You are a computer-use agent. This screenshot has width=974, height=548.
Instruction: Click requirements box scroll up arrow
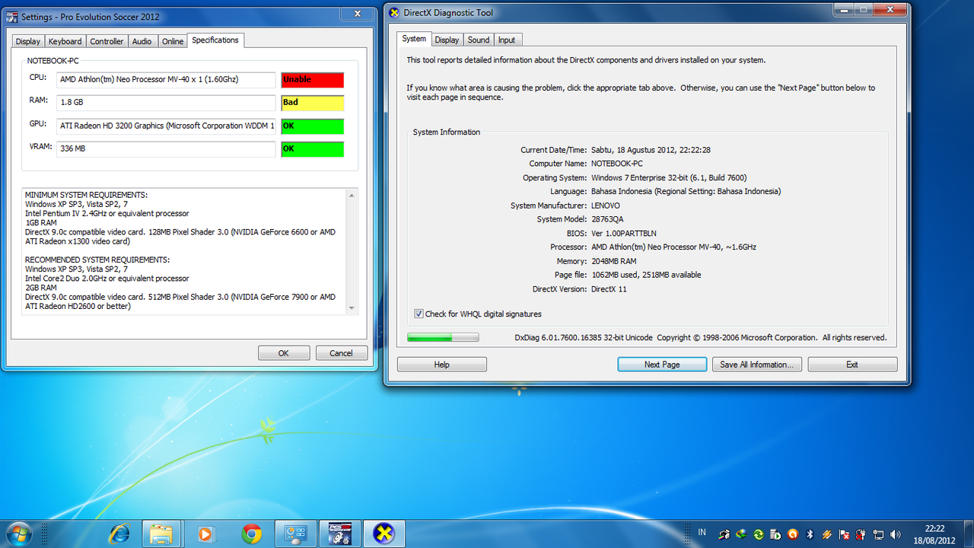pos(352,196)
